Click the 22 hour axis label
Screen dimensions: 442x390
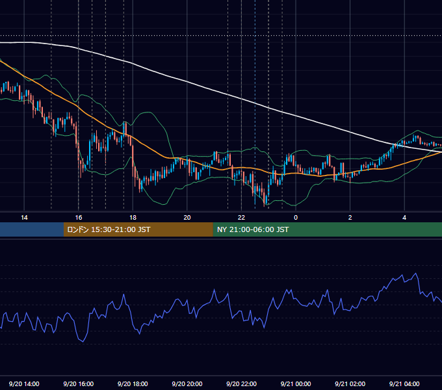pyautogui.click(x=241, y=218)
